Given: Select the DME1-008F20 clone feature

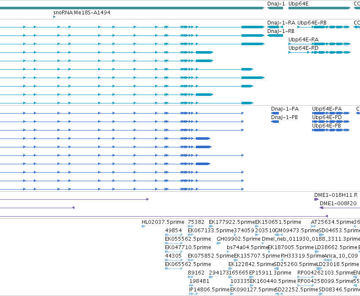Looking at the screenshot, I should coord(340,208).
